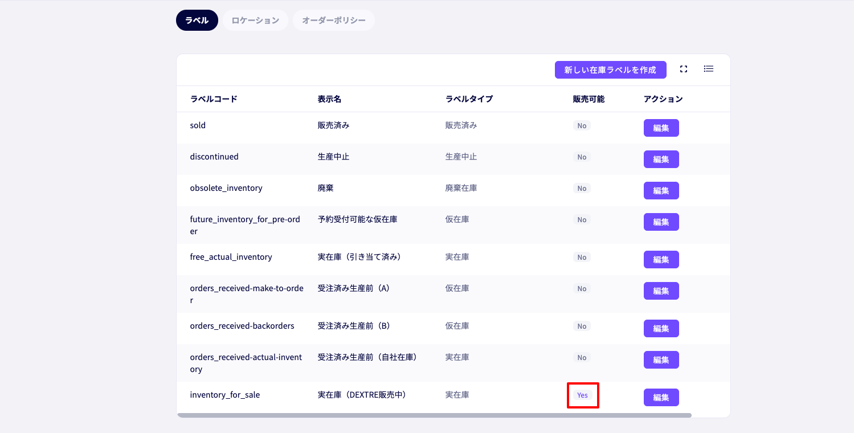
Task: Click orders_received-make-to-order code text
Action: pos(247,295)
